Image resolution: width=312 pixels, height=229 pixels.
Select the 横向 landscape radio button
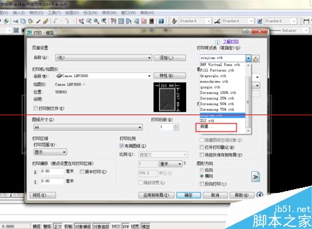coord(202,176)
